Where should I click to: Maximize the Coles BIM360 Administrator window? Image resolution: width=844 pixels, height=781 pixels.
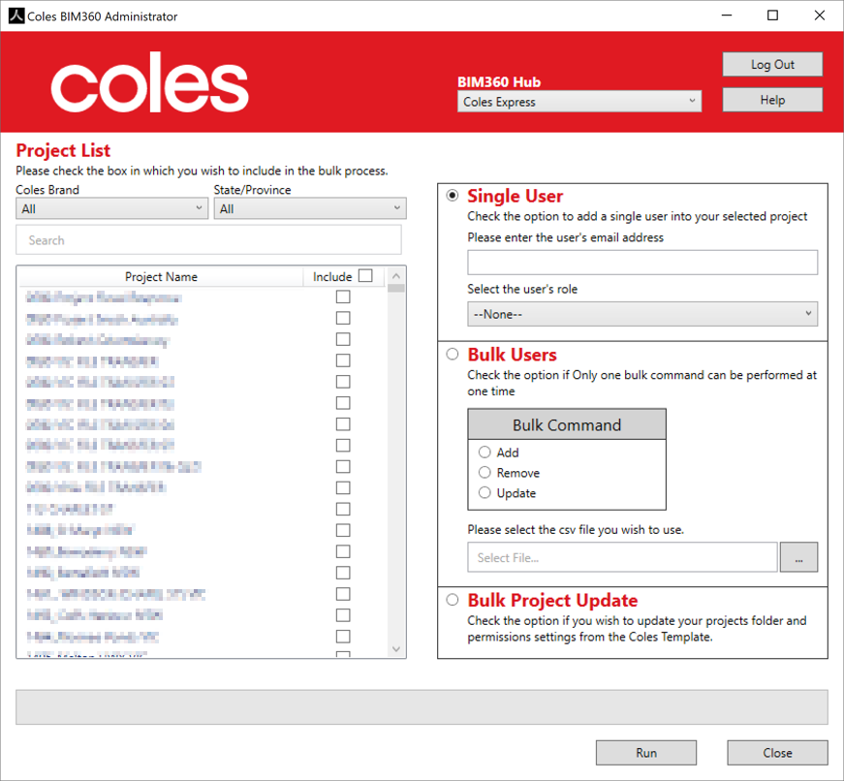click(772, 16)
